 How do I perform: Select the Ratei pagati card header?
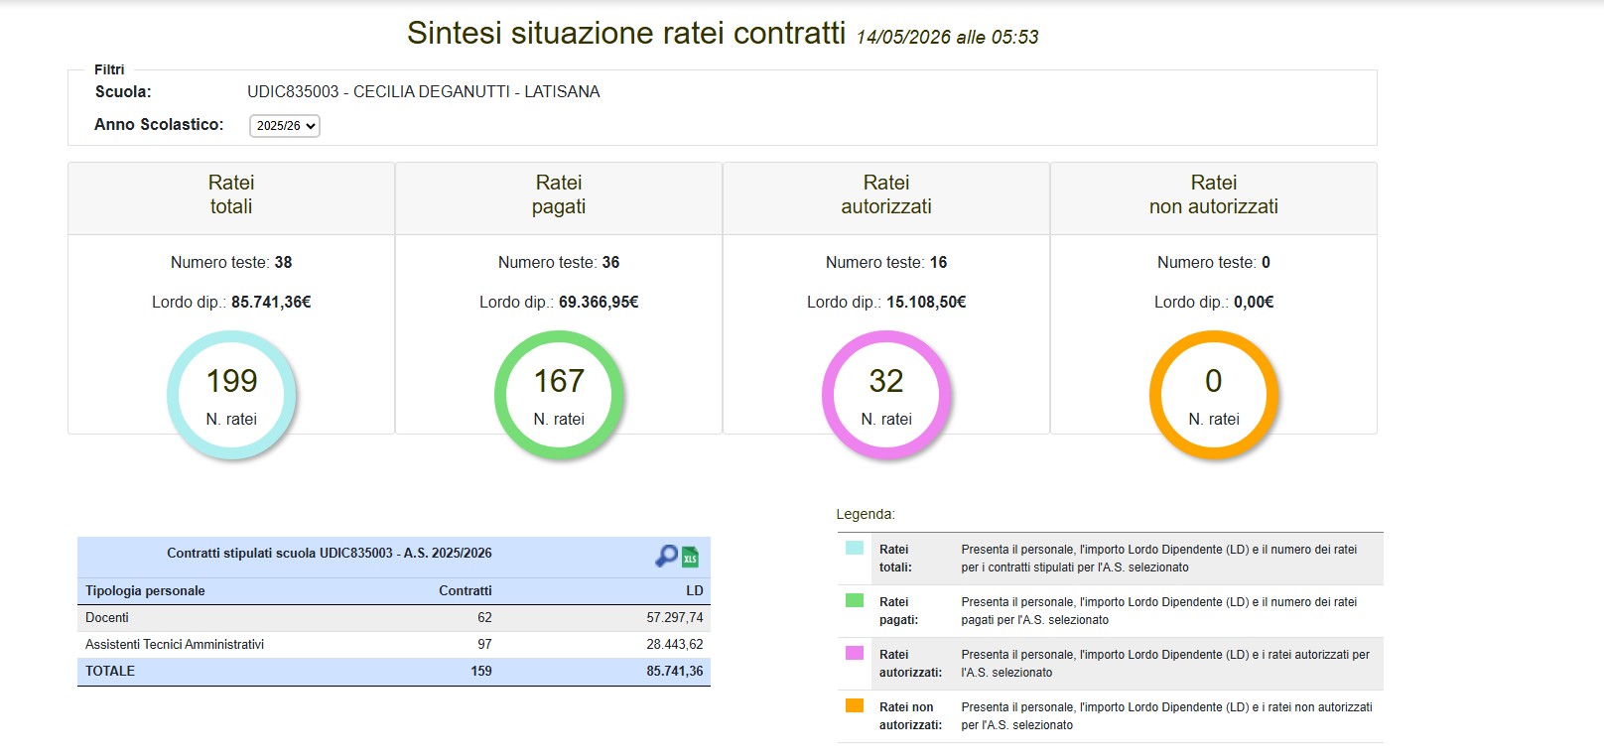coord(559,198)
